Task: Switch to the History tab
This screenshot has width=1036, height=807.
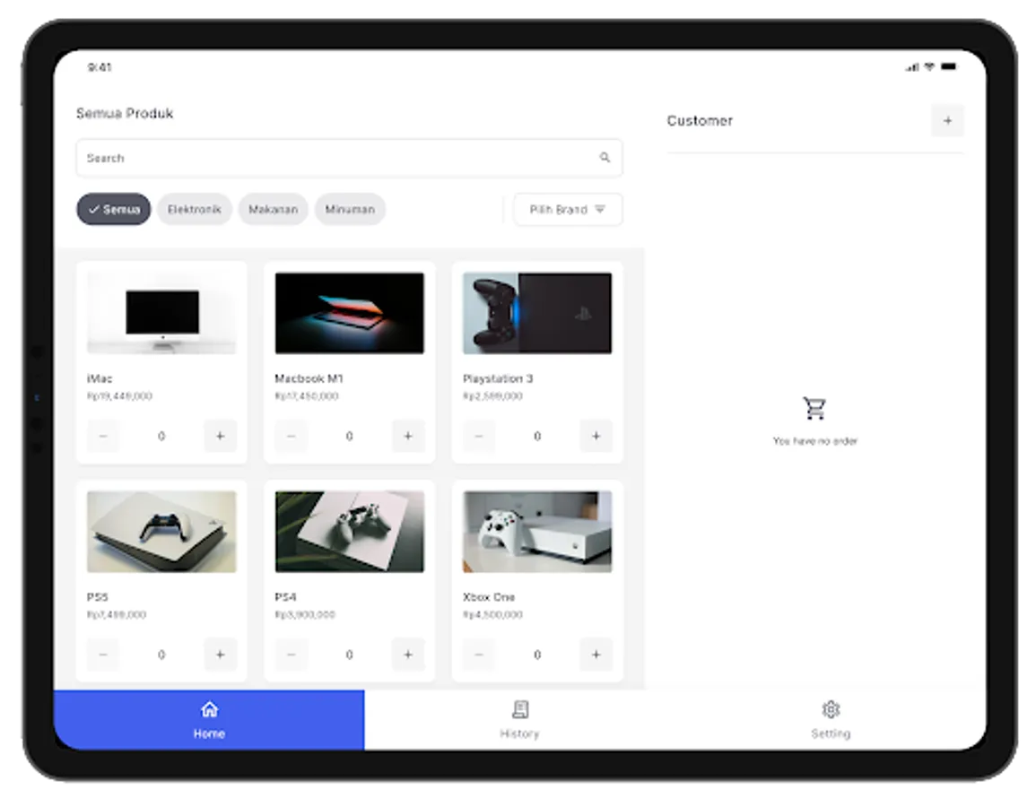Action: pos(520,720)
